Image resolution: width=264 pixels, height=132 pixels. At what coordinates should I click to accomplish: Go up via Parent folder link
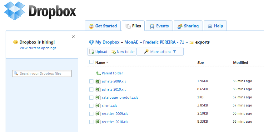pos(112,73)
